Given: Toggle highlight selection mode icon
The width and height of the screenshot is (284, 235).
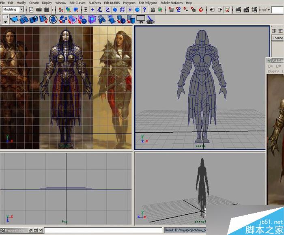Looking at the screenshot, I should [x=160, y=10].
